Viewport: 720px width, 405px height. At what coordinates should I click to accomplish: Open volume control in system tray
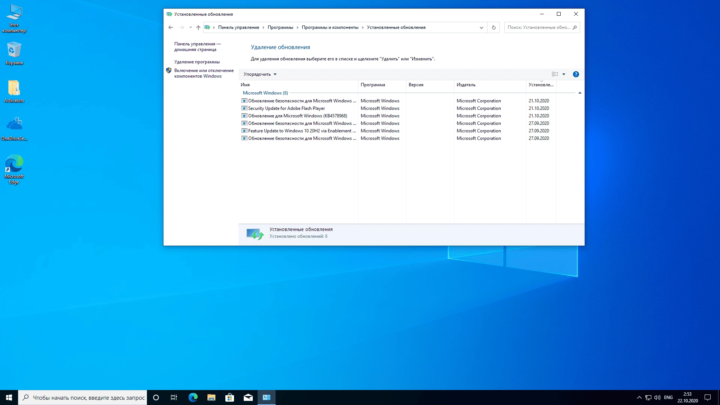tap(657, 397)
